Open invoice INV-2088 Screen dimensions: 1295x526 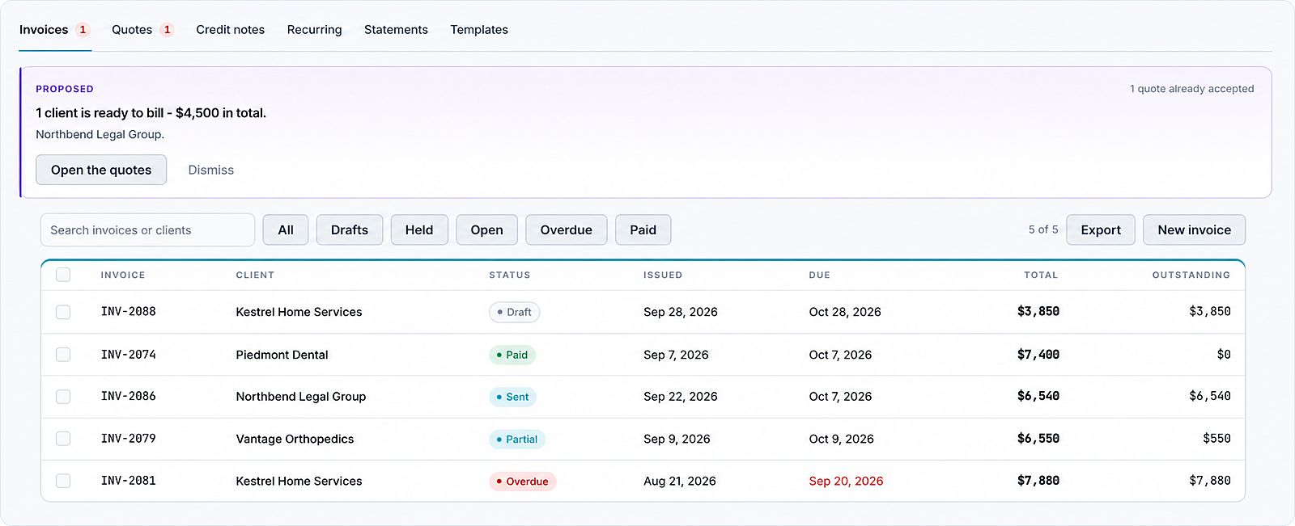pos(129,312)
